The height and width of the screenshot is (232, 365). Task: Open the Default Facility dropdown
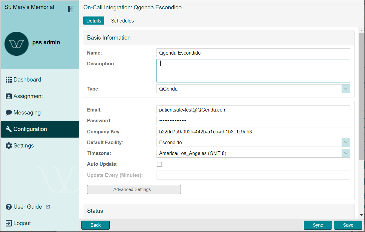[346, 142]
